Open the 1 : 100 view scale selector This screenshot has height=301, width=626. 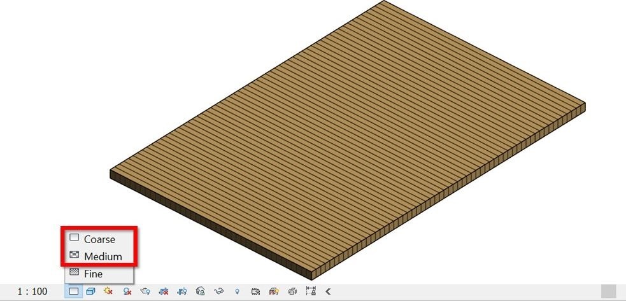coord(32,291)
